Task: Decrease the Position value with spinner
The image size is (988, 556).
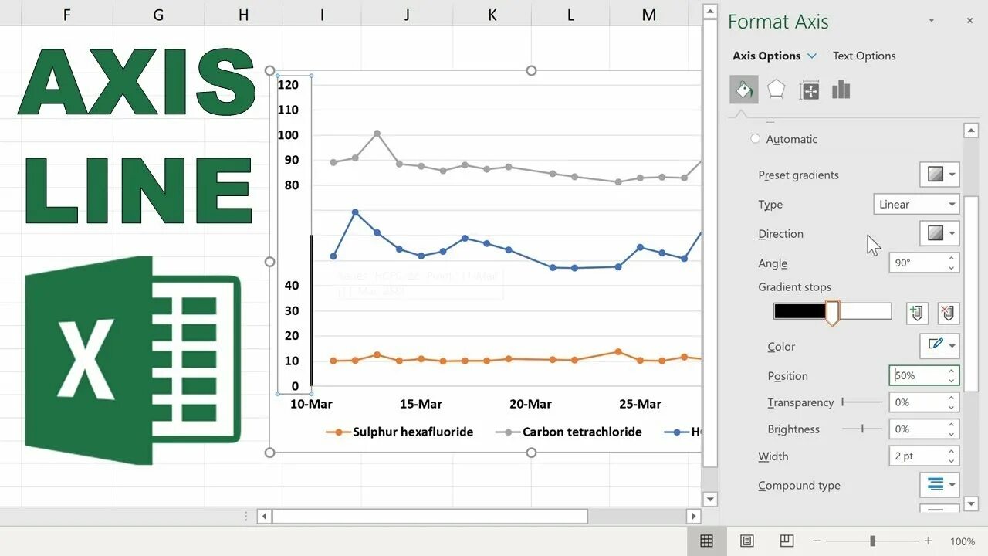Action: pyautogui.click(x=952, y=381)
